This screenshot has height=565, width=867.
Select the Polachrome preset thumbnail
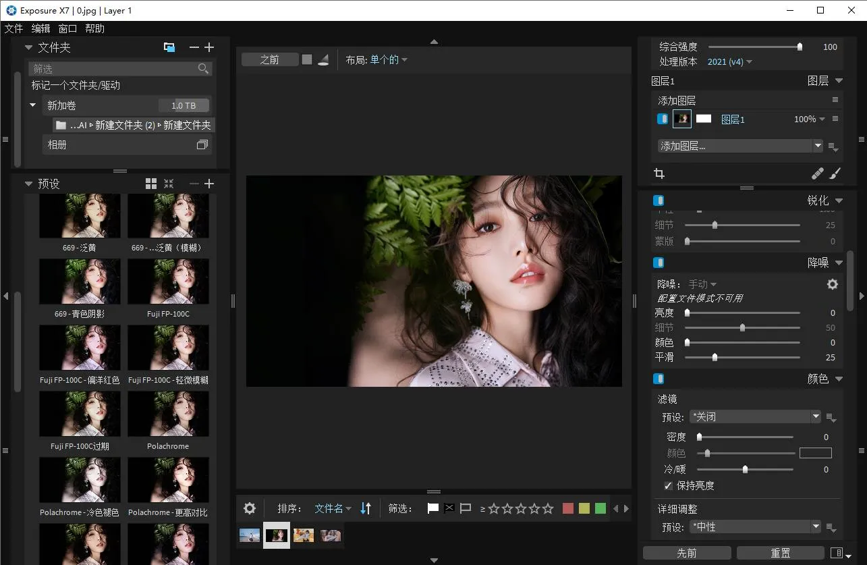point(168,414)
